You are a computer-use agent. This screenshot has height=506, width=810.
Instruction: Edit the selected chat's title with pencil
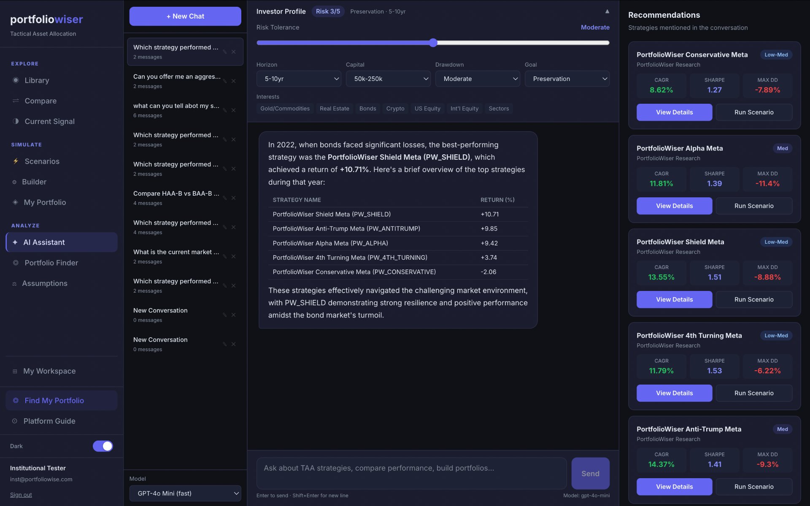click(x=225, y=52)
